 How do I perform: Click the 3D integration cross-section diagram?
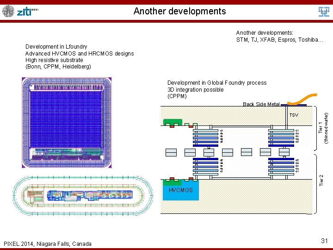pyautogui.click(x=244, y=154)
